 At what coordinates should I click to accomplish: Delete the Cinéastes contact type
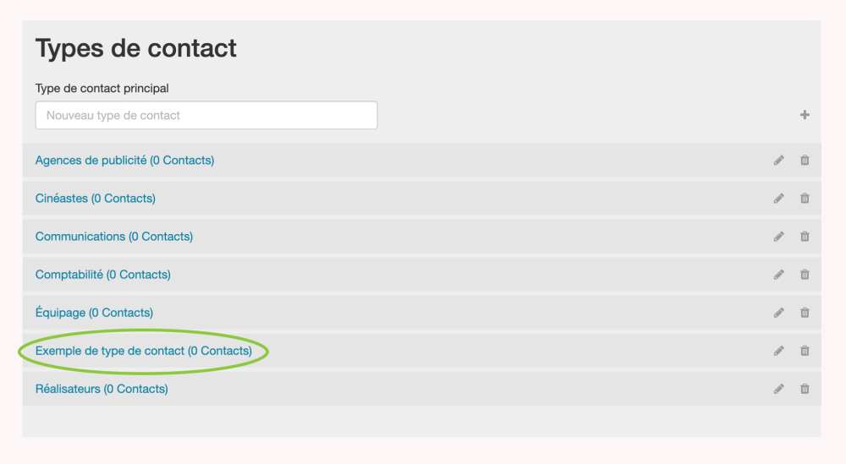coord(805,199)
